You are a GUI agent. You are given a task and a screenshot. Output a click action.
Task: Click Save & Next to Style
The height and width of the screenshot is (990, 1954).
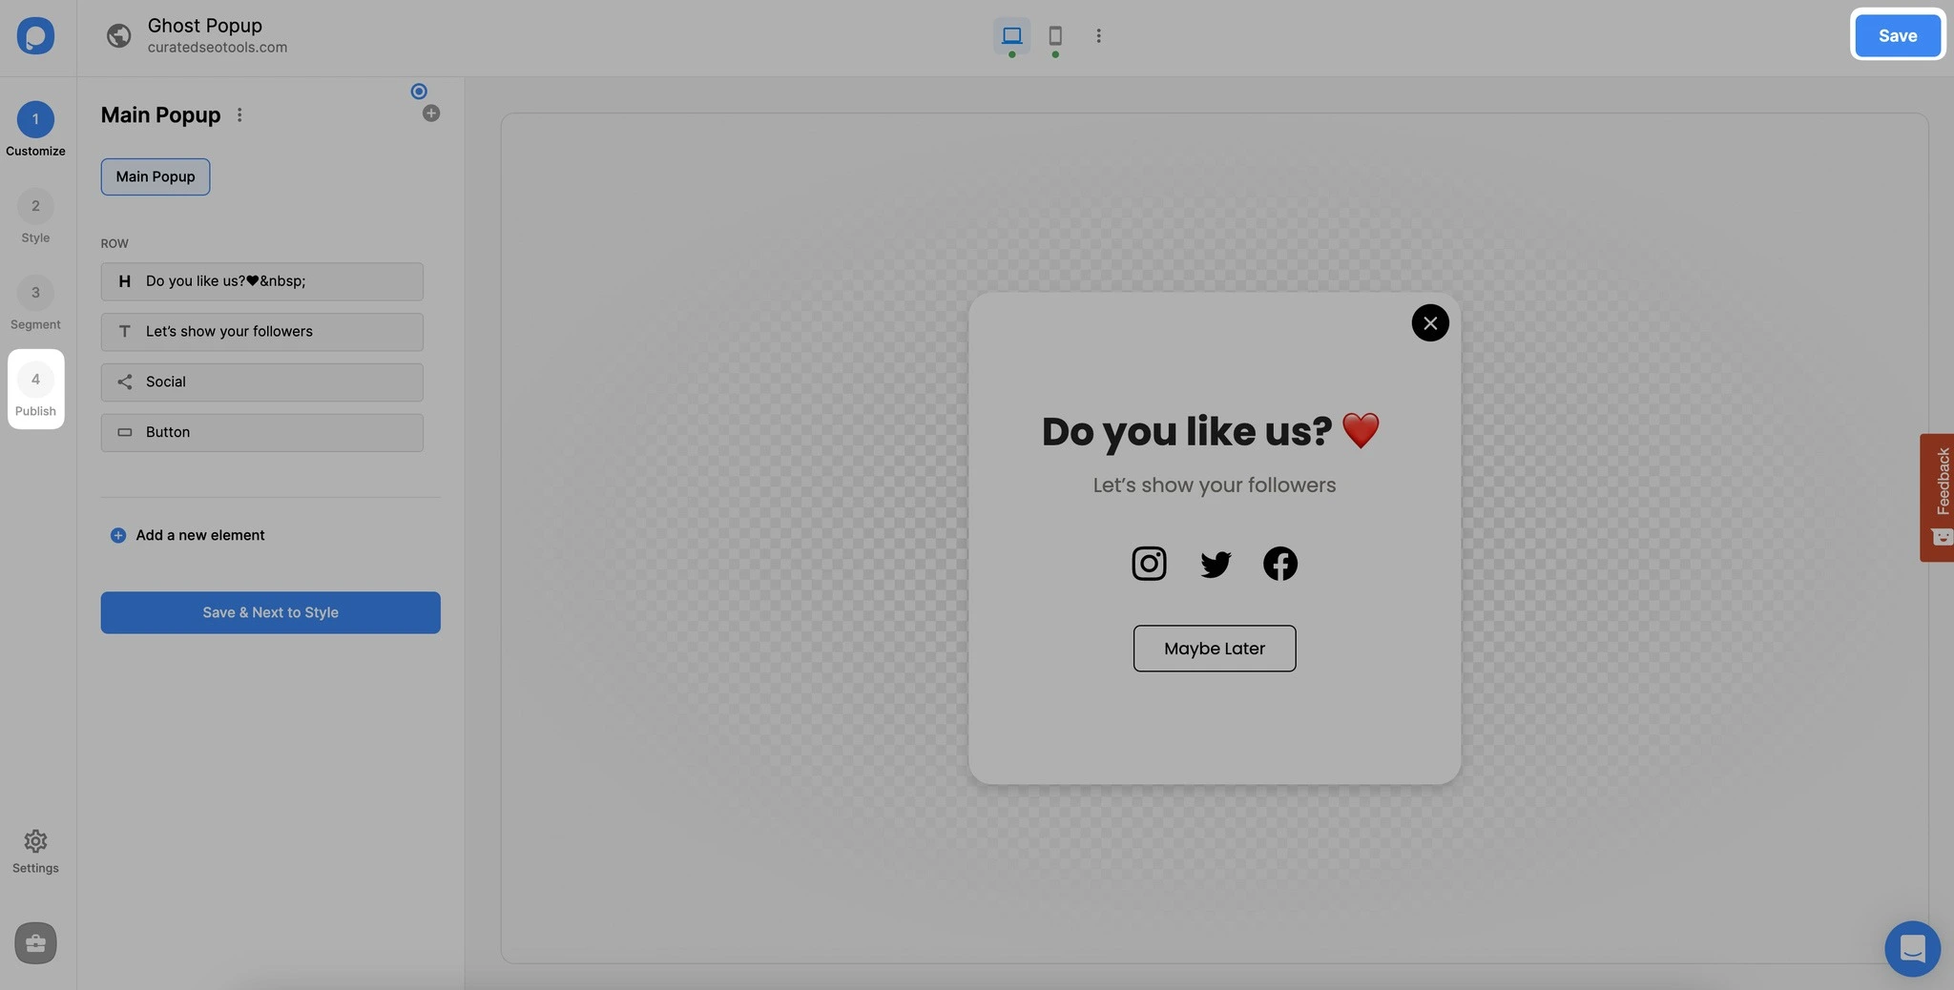tap(271, 612)
